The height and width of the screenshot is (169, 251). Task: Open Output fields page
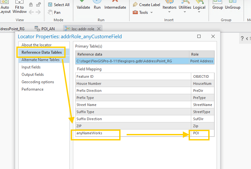(33, 75)
